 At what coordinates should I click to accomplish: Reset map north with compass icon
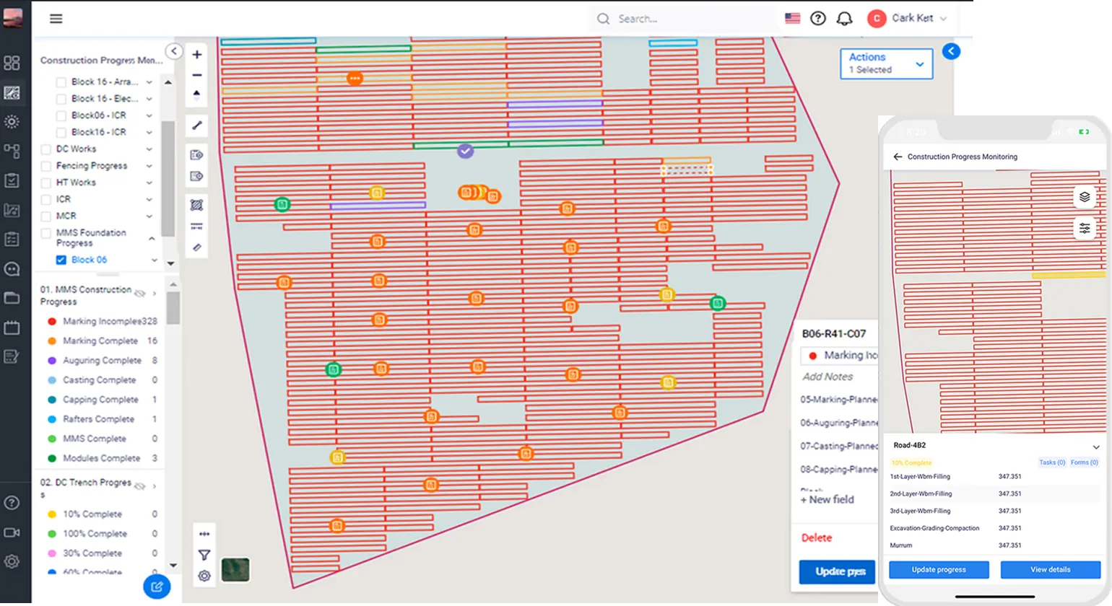[x=196, y=95]
